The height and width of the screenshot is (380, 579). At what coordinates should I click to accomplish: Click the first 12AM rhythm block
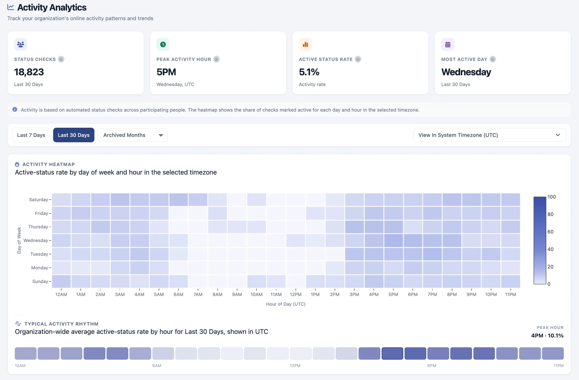coord(26,353)
